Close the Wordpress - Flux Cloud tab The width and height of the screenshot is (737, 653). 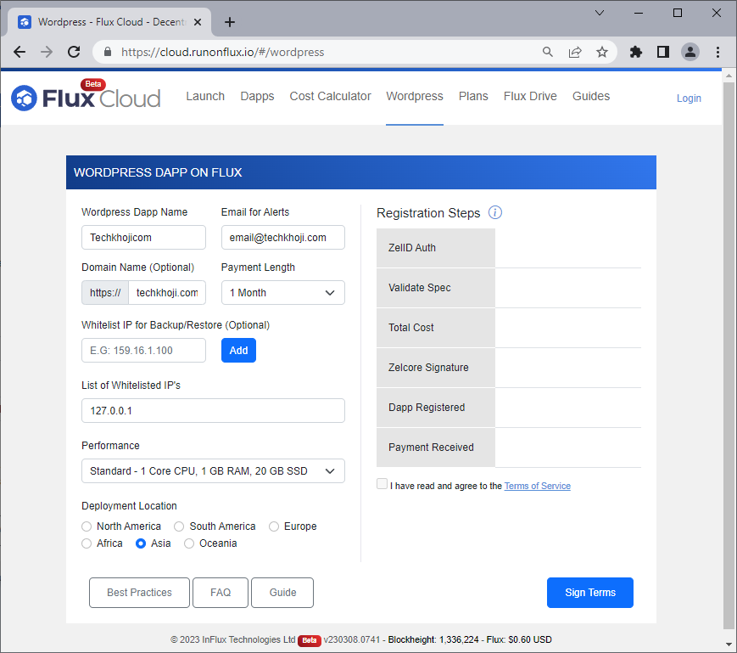coord(198,22)
